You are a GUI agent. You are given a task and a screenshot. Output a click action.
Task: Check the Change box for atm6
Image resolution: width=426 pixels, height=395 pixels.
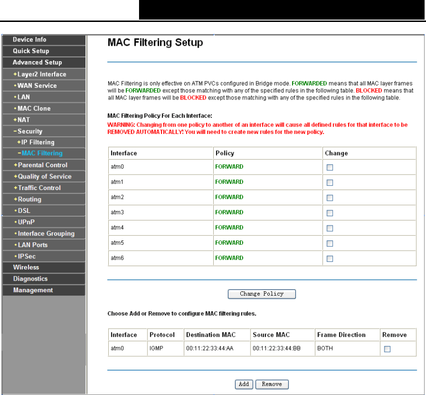coord(330,259)
